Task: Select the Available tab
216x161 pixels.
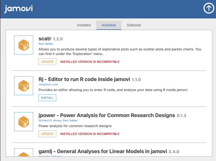Action: [109, 25]
